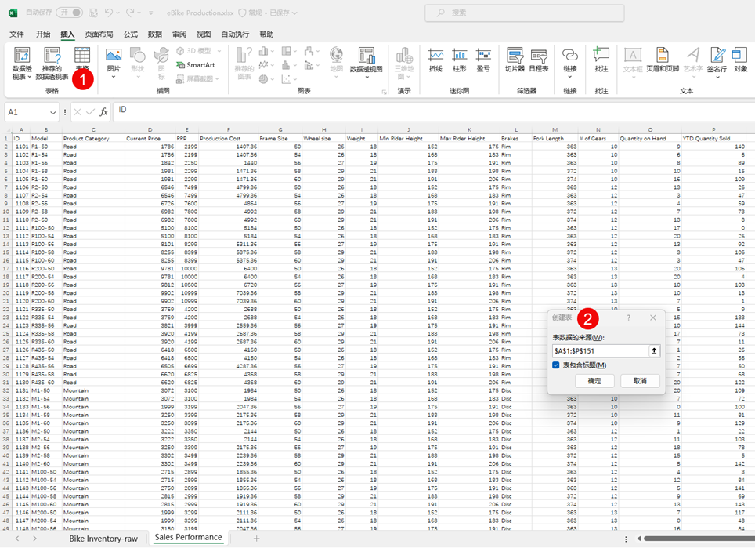Screen dimensions: 755x548
Task: Open the recommended PivotTables button
Action: click(x=52, y=64)
